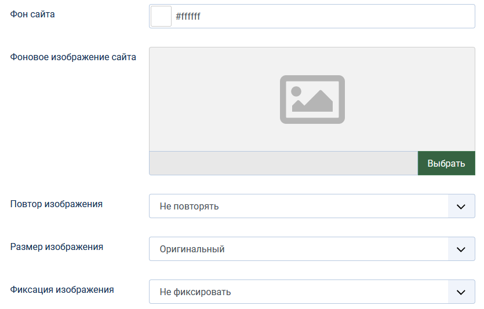Open the Размер изображения dropdown
This screenshot has height=309, width=484.
299,249
